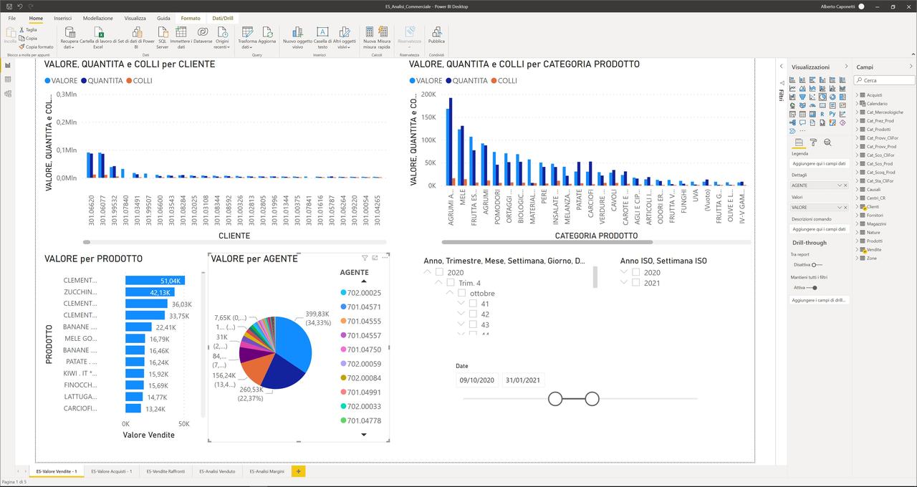Open Model view in left sidebar
This screenshot has width=917, height=487.
click(8, 94)
